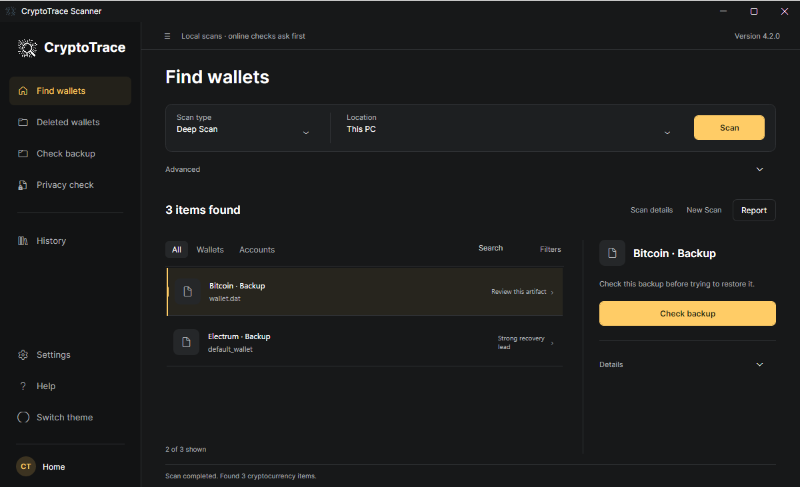This screenshot has height=487, width=800.
Task: Click the Electrum Backup file icon
Action: click(186, 342)
